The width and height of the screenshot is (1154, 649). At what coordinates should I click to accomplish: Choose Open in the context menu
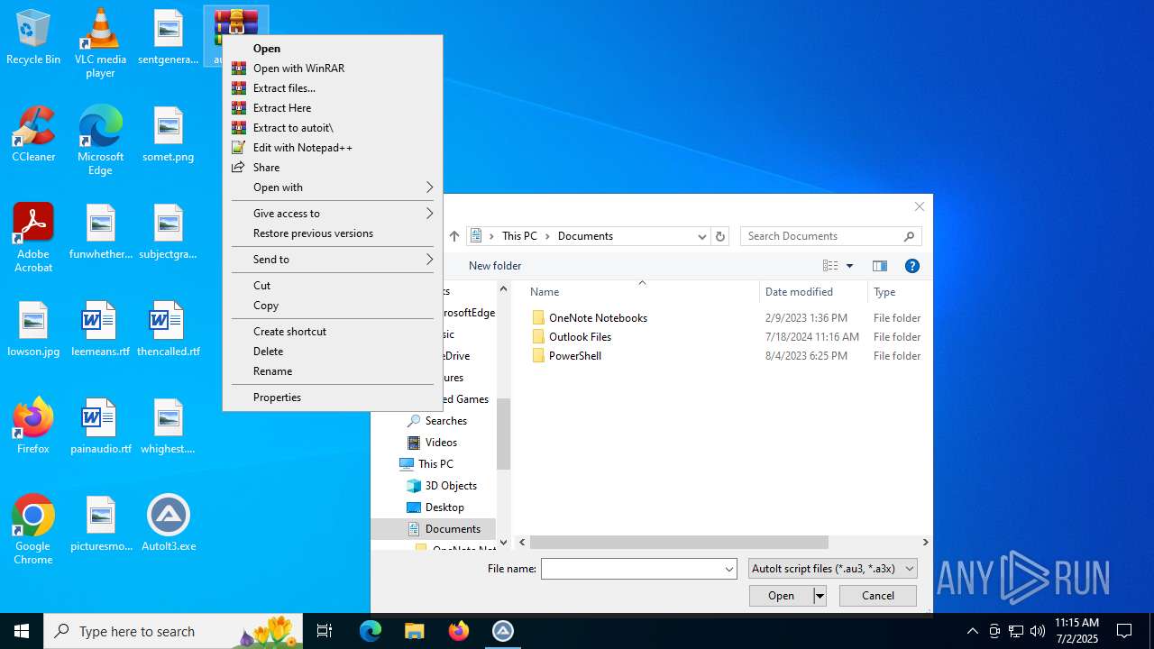(x=333, y=49)
